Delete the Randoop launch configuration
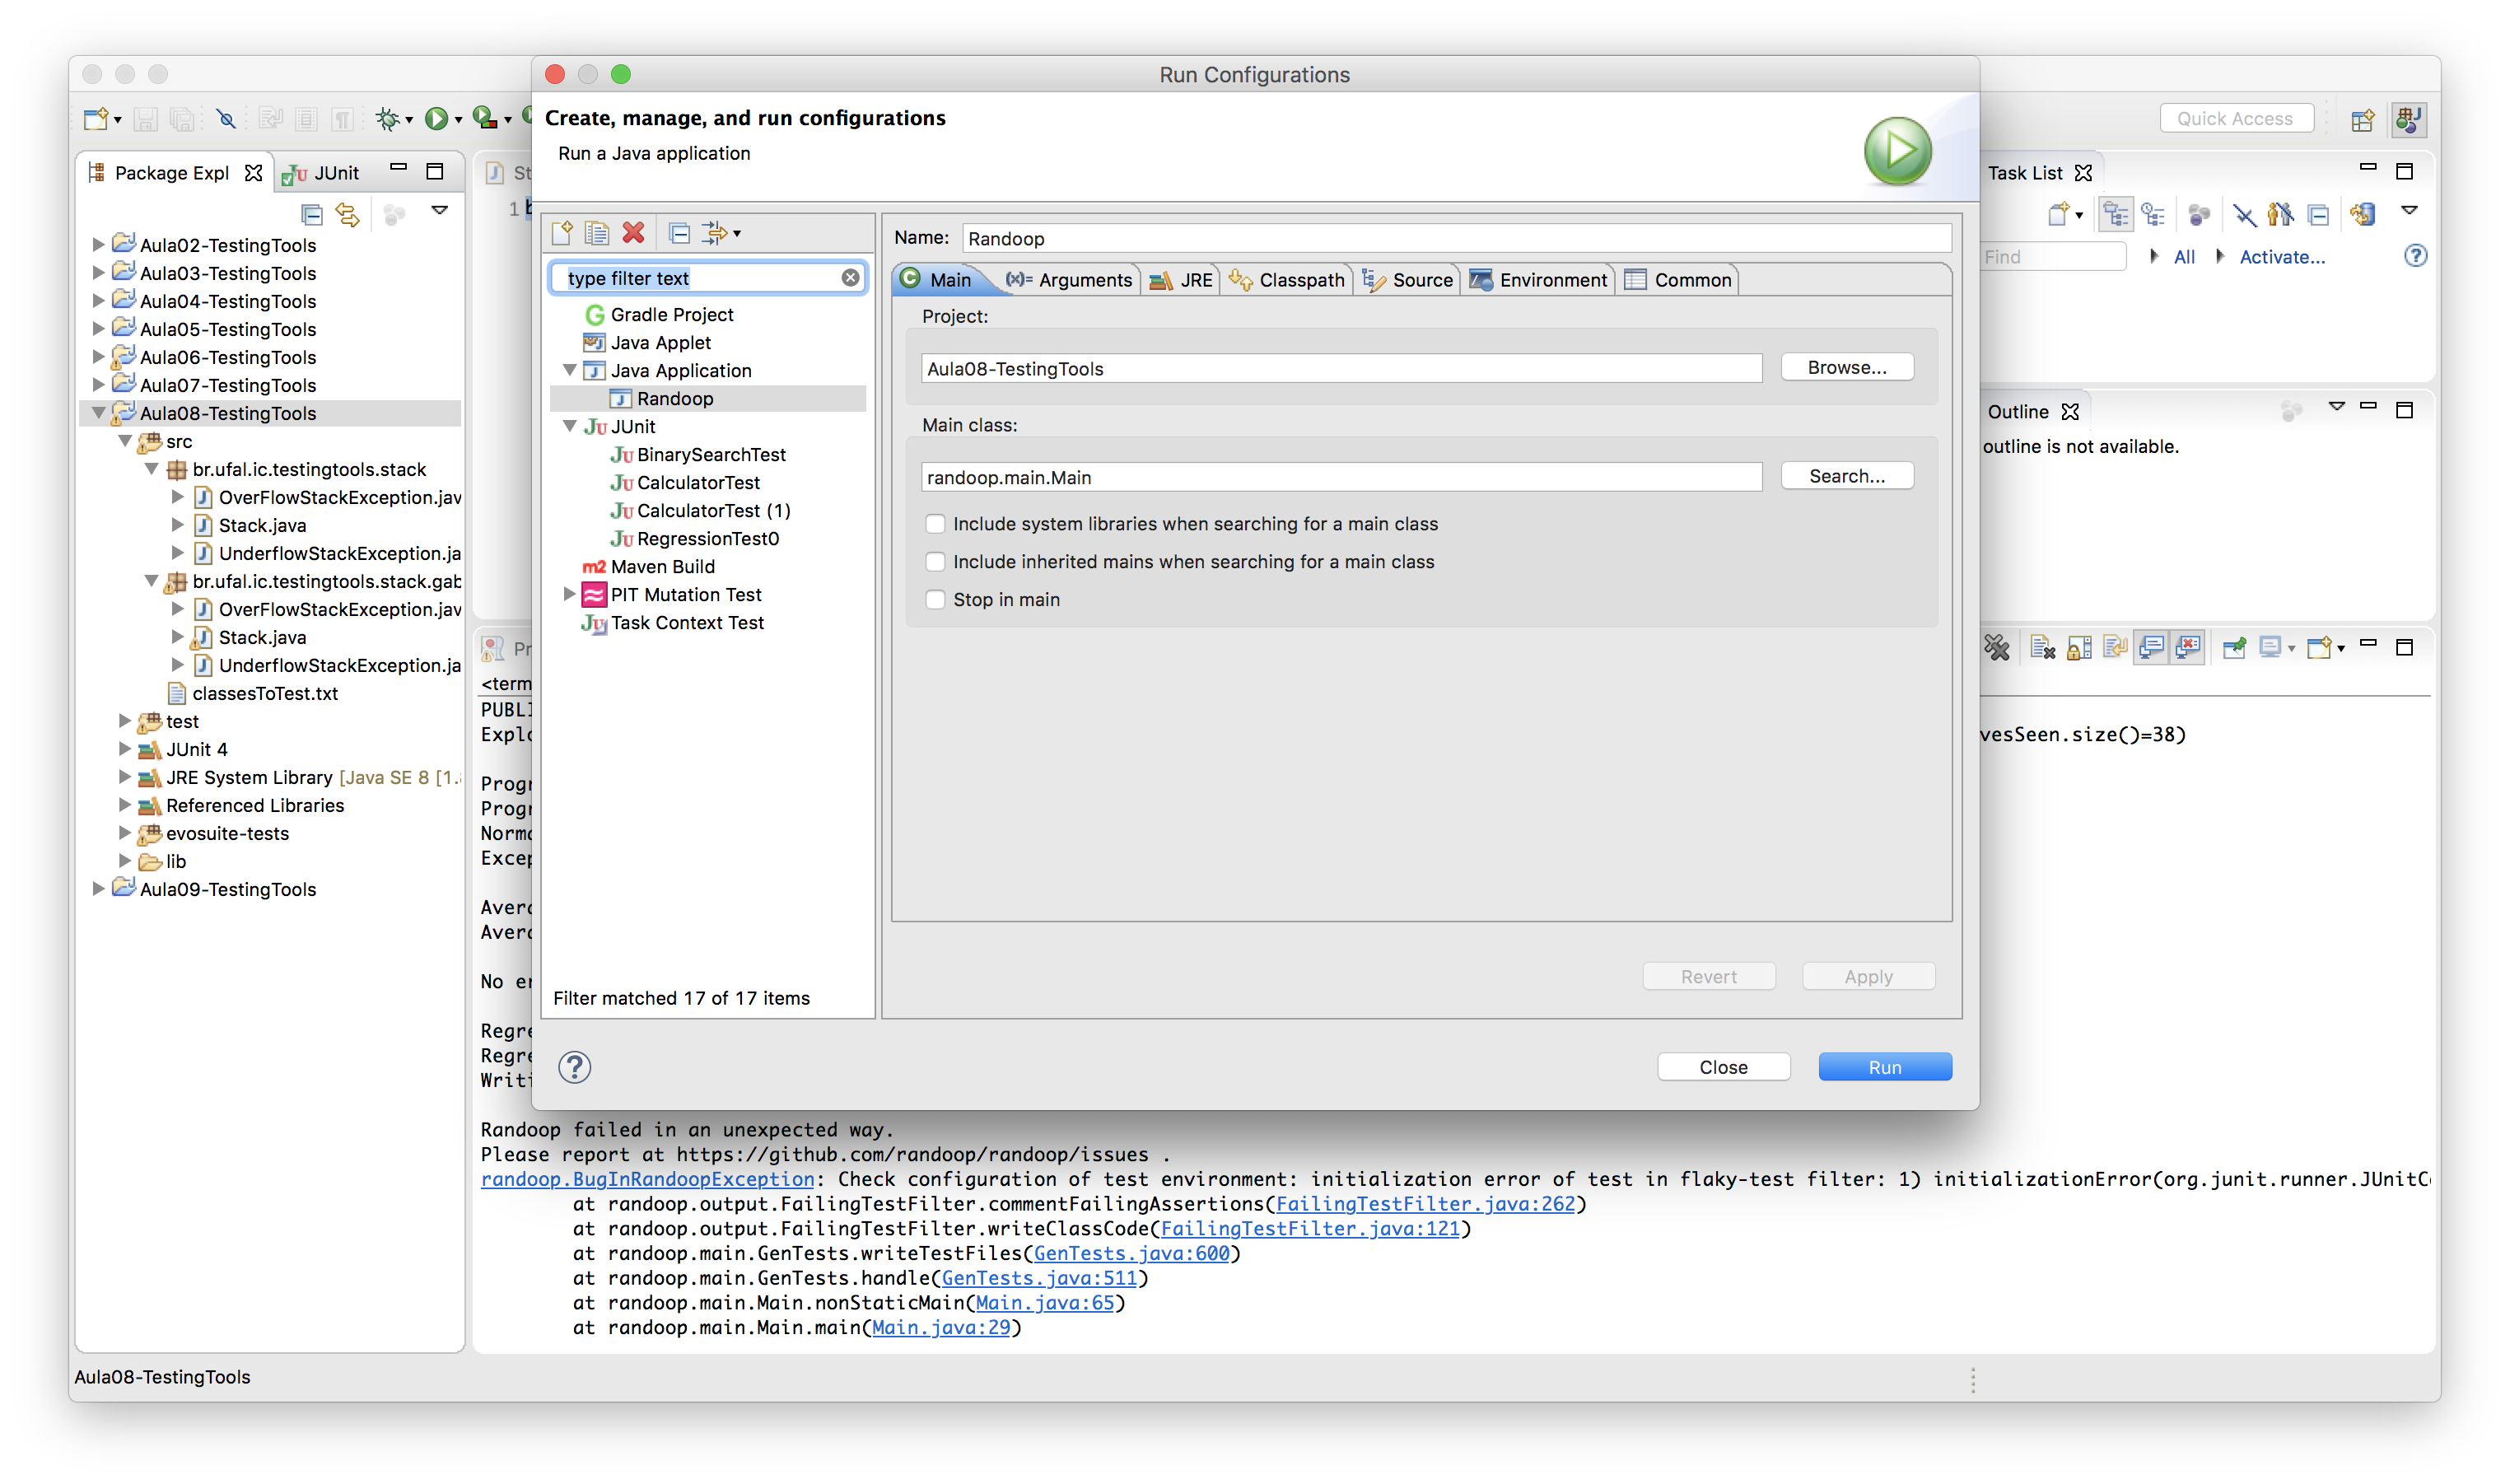Viewport: 2510px width, 1484px height. click(x=633, y=233)
